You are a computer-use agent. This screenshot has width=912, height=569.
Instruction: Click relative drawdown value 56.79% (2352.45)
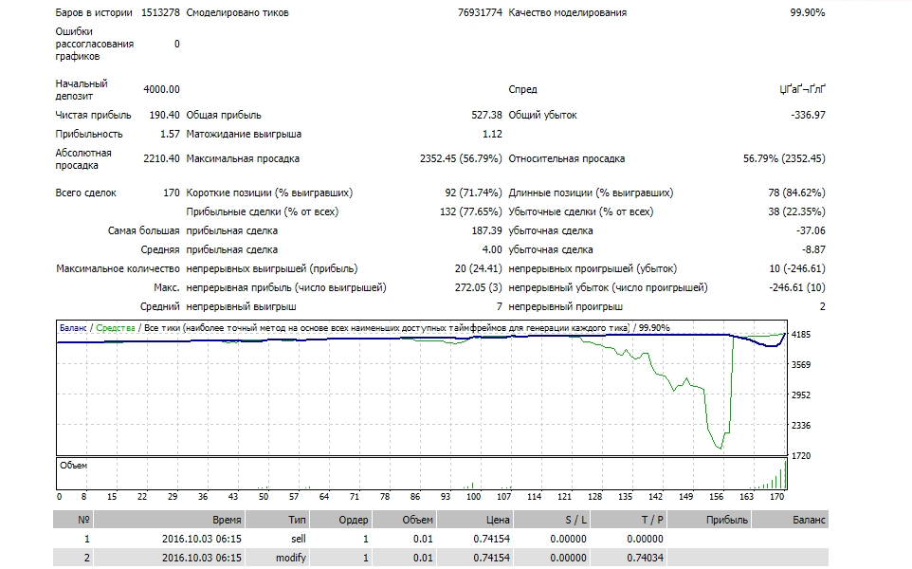(x=784, y=158)
